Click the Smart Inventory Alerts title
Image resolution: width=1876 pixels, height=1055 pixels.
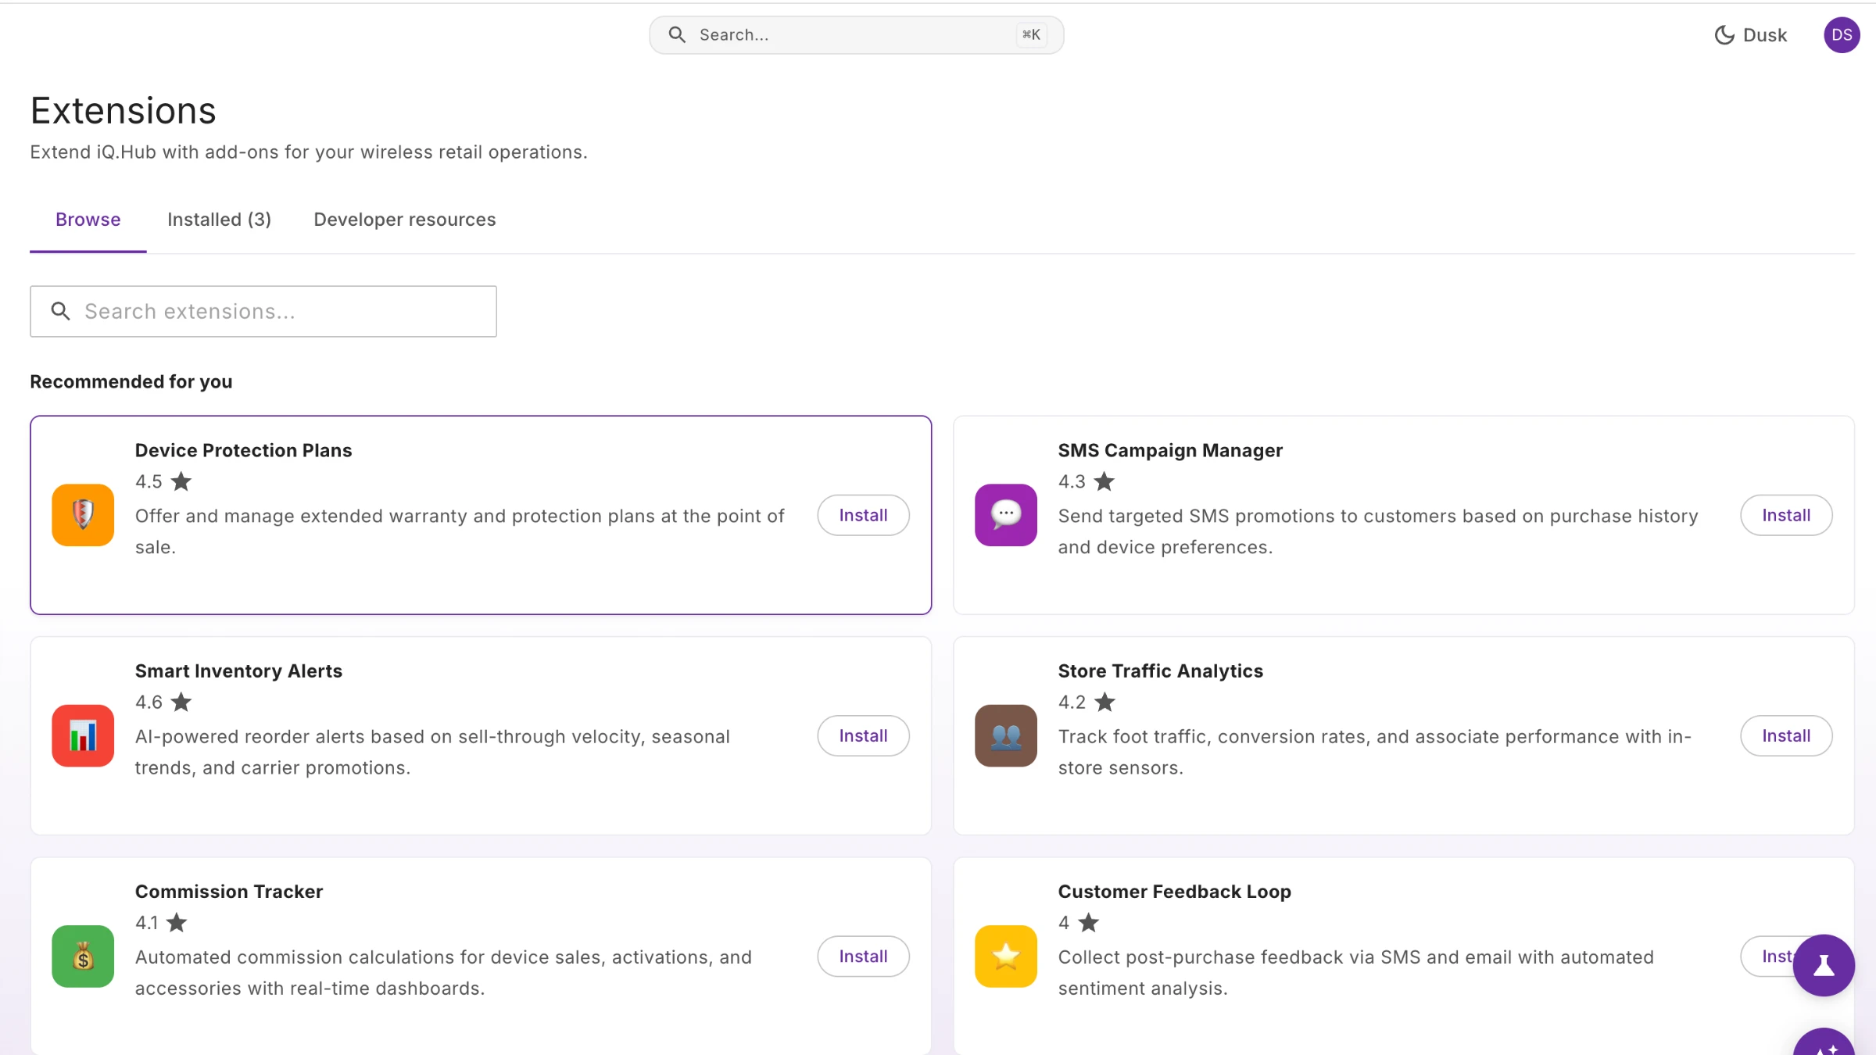click(238, 671)
